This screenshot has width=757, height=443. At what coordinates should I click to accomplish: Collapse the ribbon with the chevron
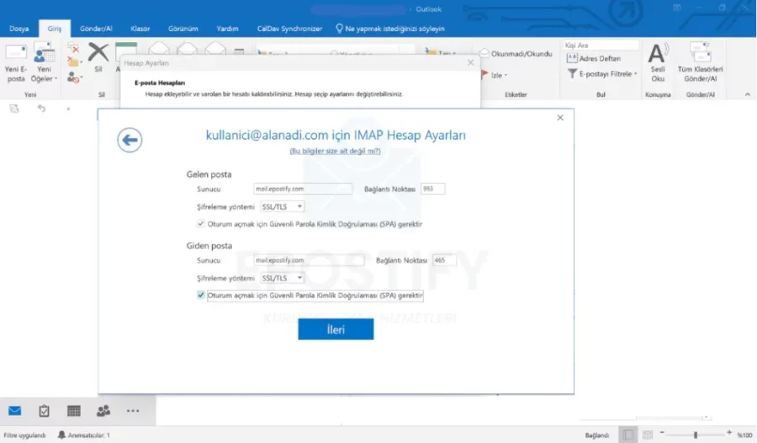point(748,94)
